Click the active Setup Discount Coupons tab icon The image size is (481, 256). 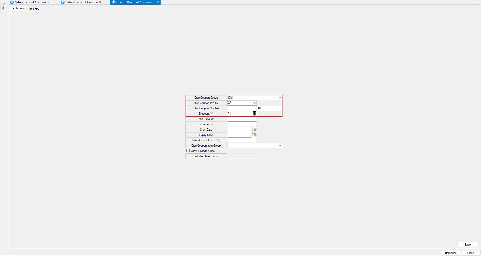tap(114, 2)
